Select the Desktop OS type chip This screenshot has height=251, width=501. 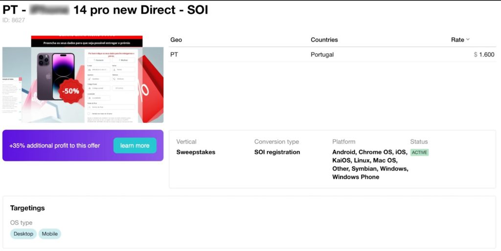23,234
